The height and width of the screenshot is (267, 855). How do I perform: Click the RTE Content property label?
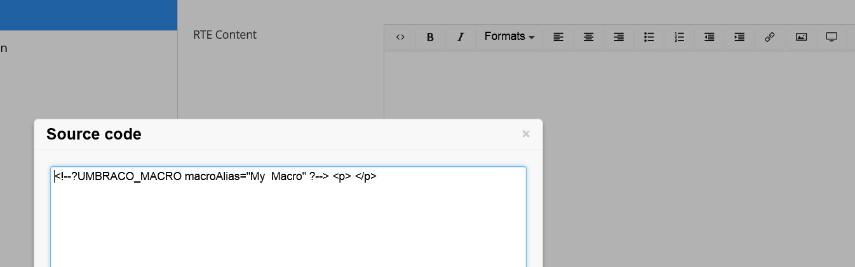pyautogui.click(x=225, y=35)
